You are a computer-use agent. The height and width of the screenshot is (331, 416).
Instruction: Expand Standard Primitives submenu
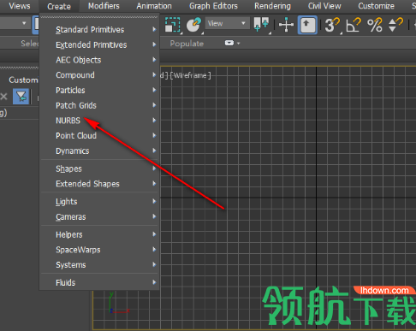99,29
